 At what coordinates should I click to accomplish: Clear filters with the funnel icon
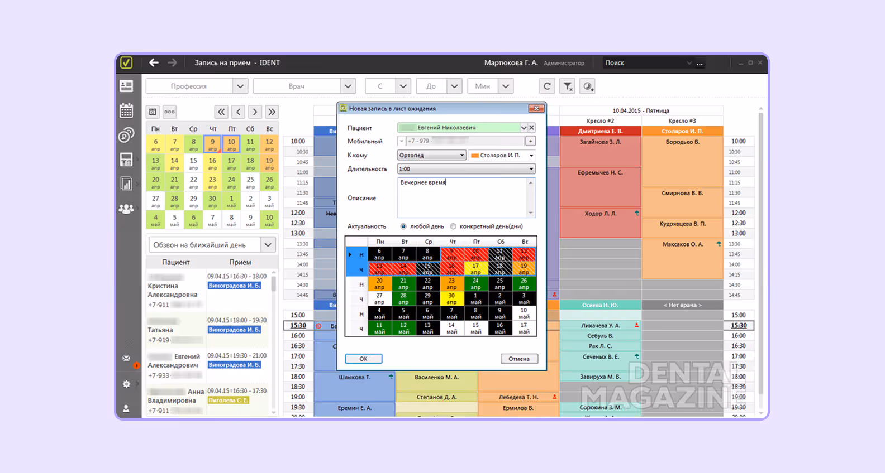point(568,86)
